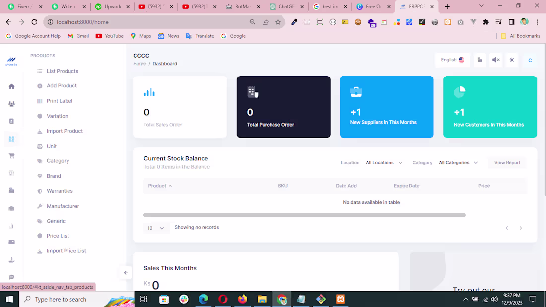Open Translate bookmark
This screenshot has width=546, height=307.
[200, 36]
